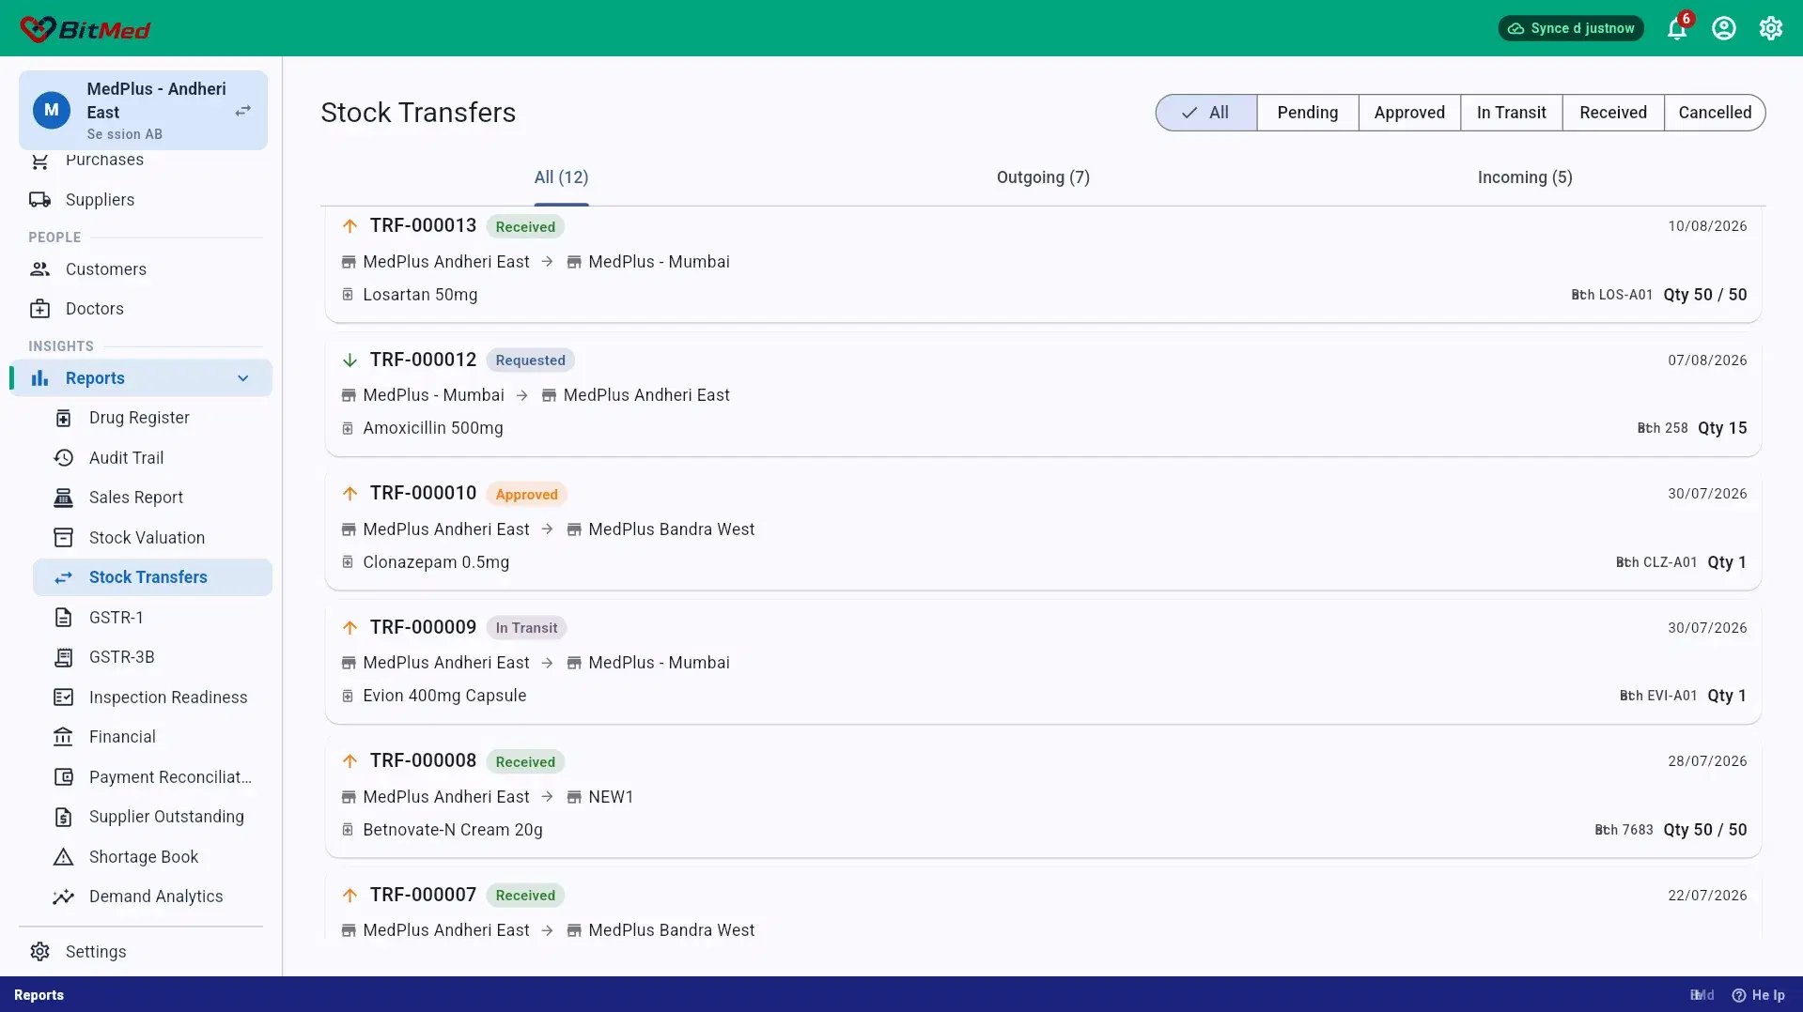The height and width of the screenshot is (1012, 1803).
Task: Filter transfers by Approved status
Action: 1409,113
